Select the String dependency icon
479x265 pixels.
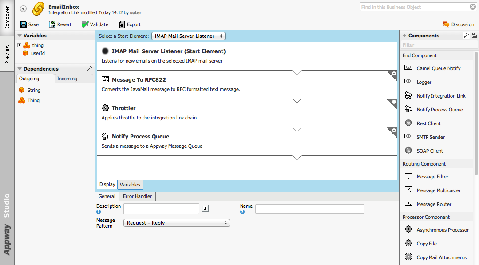point(21,90)
